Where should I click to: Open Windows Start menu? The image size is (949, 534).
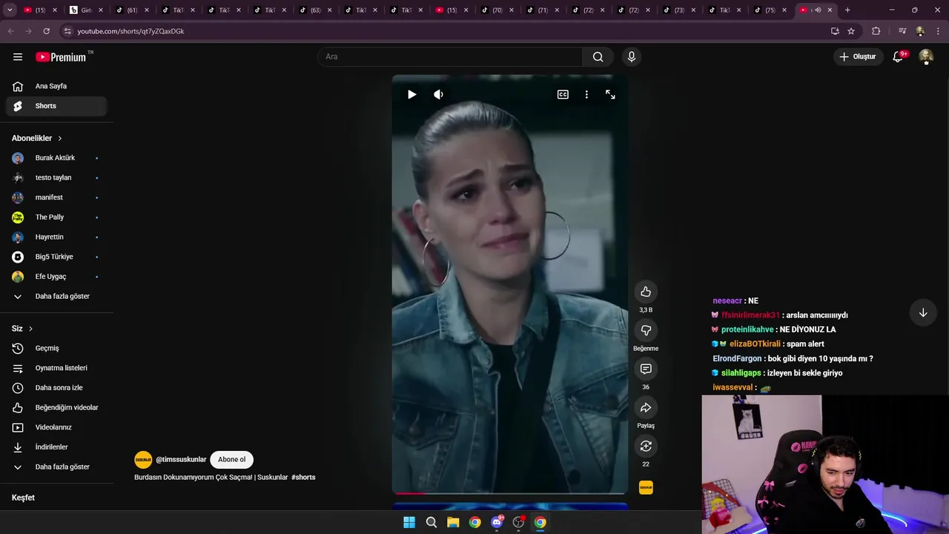tap(409, 522)
